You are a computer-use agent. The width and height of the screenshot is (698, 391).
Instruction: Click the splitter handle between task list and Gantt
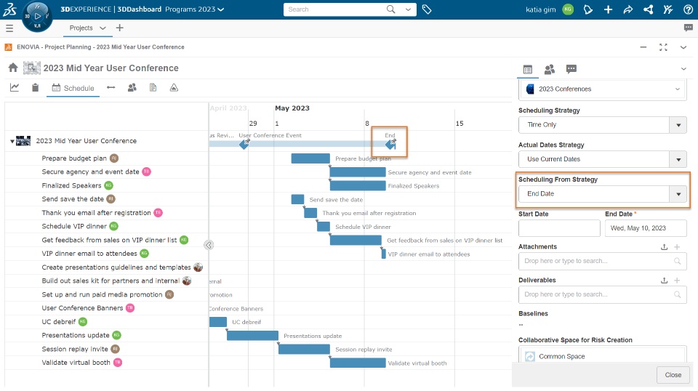(209, 245)
